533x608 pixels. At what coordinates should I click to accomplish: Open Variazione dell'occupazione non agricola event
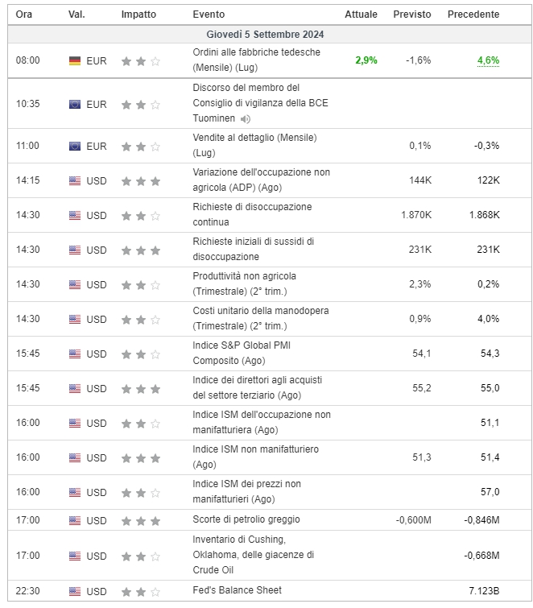262,180
